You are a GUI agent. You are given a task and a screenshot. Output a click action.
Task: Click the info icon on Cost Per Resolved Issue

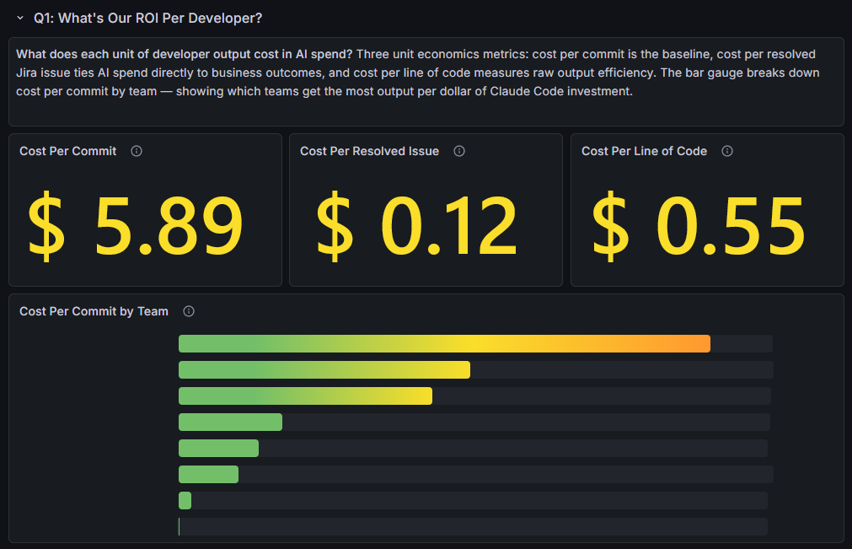pos(458,151)
